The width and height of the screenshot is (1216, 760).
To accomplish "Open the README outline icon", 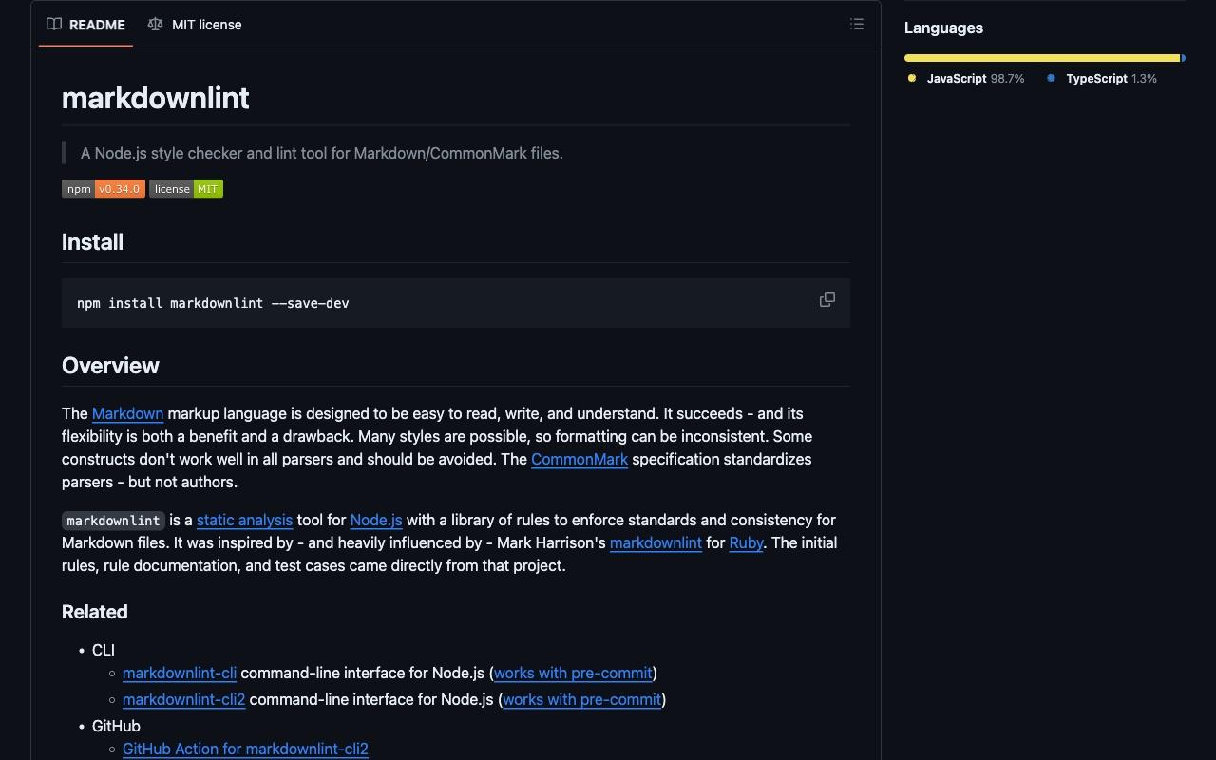I will point(857,25).
